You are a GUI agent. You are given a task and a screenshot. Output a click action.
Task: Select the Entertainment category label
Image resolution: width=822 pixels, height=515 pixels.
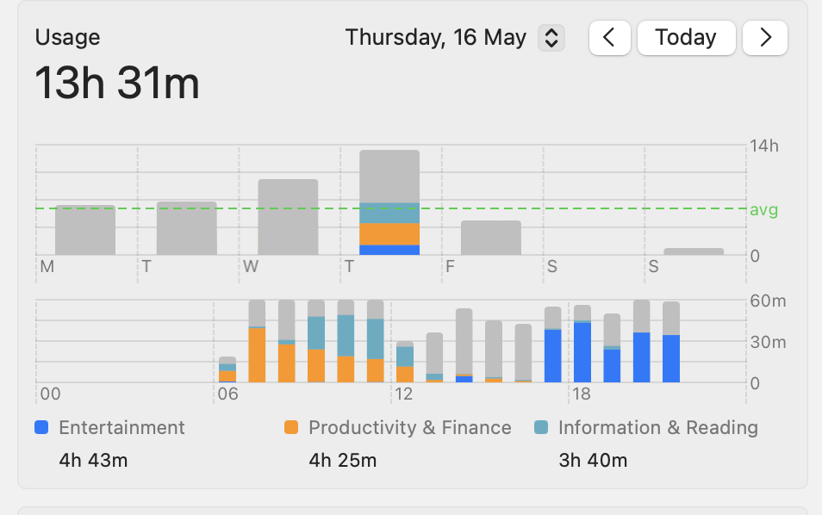coord(121,427)
